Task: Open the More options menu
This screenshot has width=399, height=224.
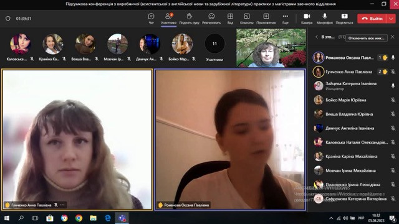Action: pos(286,19)
